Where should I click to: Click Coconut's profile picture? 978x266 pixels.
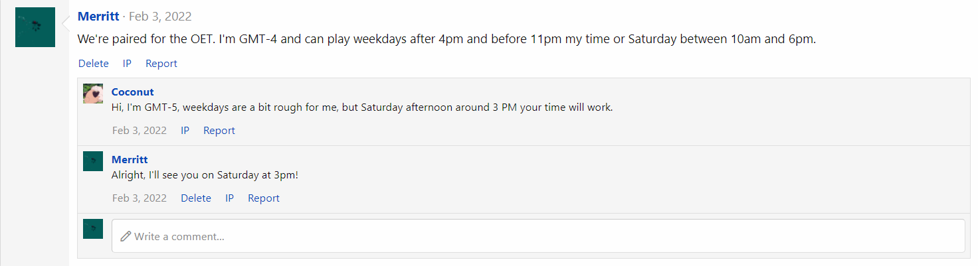tap(93, 94)
